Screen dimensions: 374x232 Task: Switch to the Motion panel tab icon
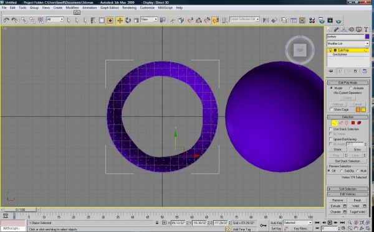pyautogui.click(x=351, y=29)
